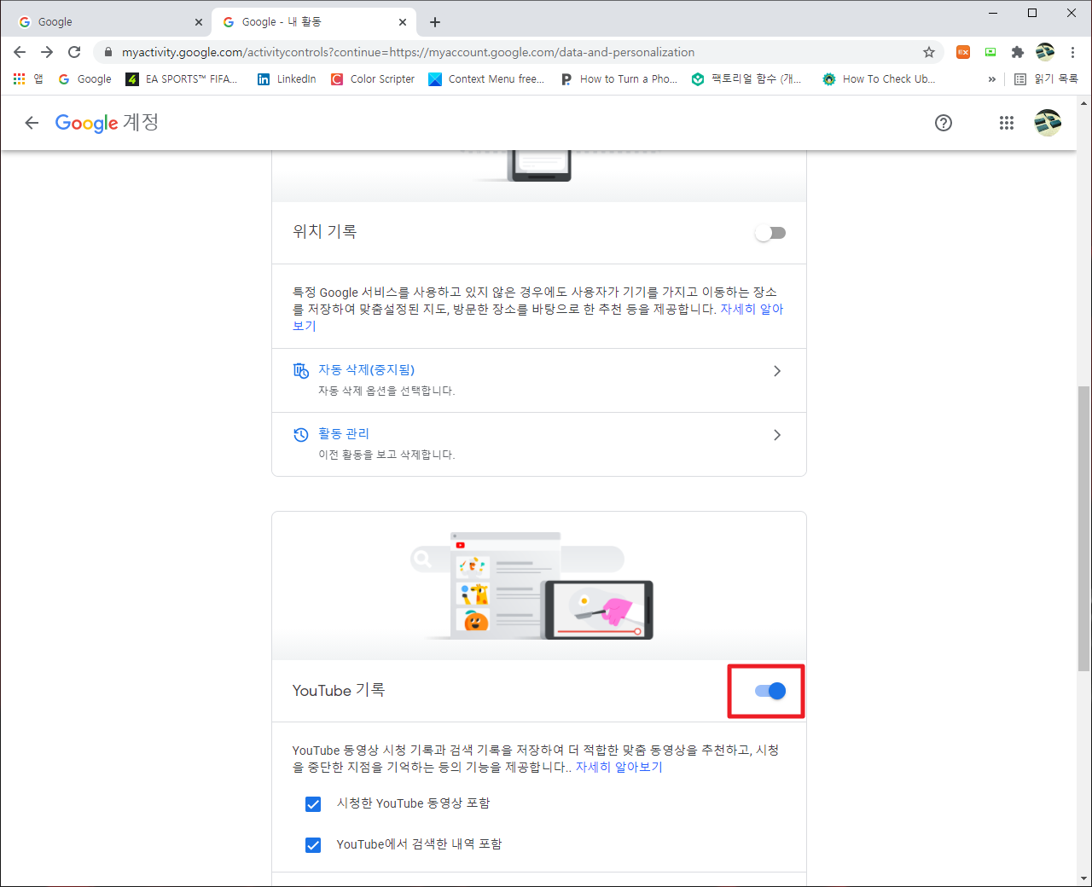Viewport: 1092px width, 887px height.
Task: Toggle the YouTube 기록 switch
Action: (x=770, y=691)
